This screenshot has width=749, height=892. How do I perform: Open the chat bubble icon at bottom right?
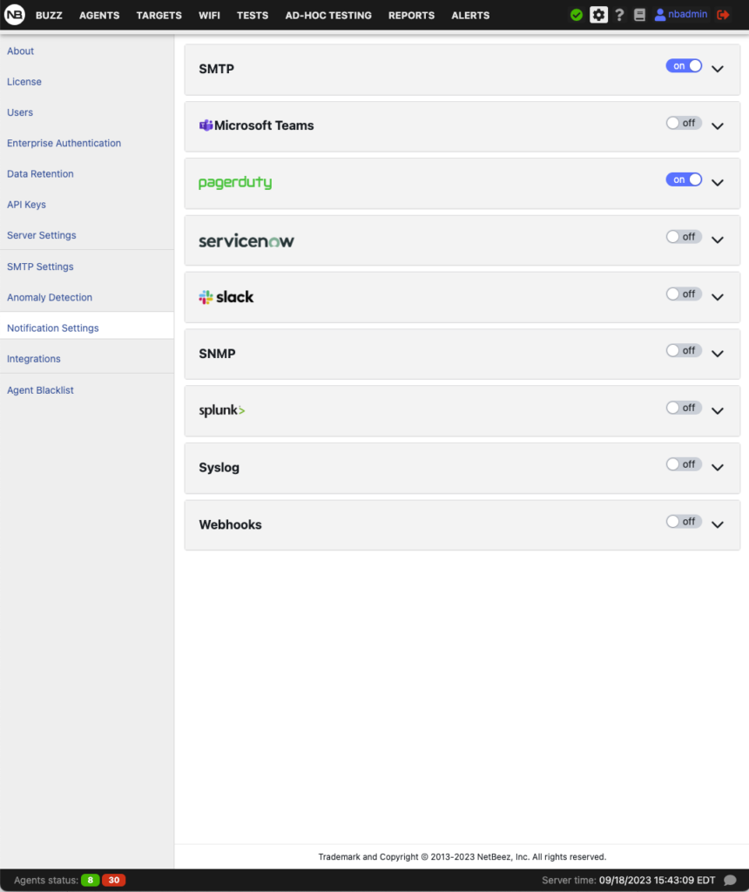(x=728, y=881)
